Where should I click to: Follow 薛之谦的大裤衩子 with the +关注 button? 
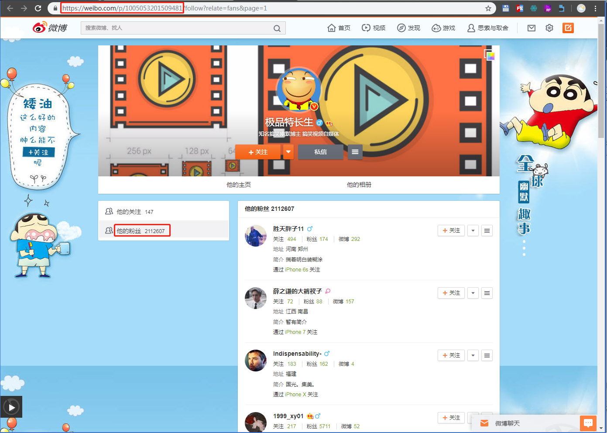tap(451, 293)
